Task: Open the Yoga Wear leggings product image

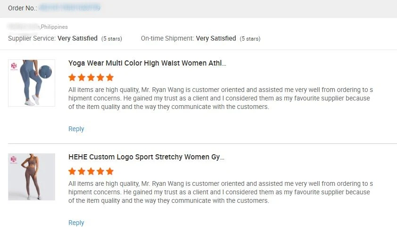Action: point(32,83)
